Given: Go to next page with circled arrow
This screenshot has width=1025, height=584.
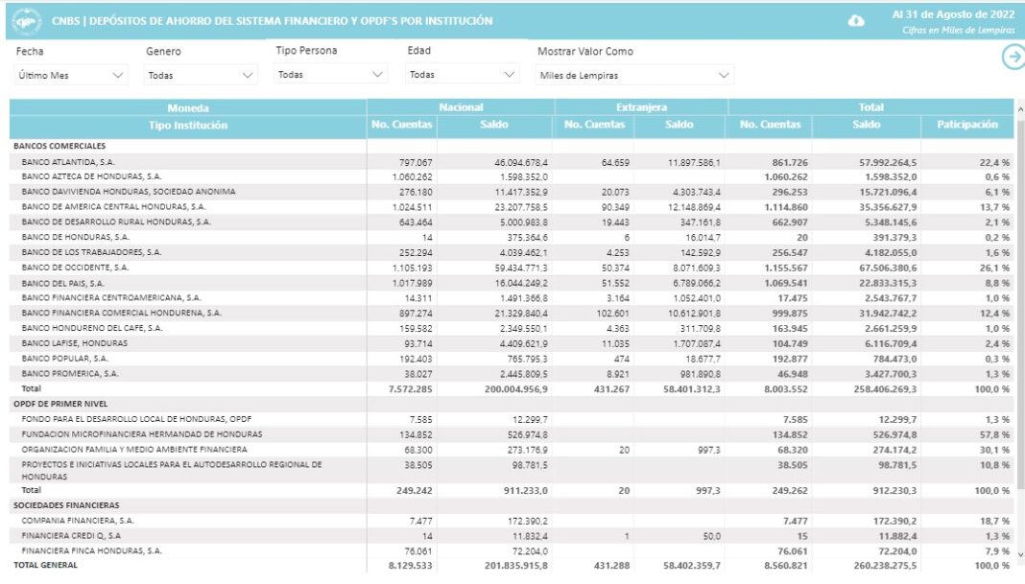Looking at the screenshot, I should [x=1012, y=58].
